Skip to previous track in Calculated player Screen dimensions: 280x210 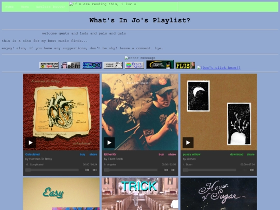(87, 170)
